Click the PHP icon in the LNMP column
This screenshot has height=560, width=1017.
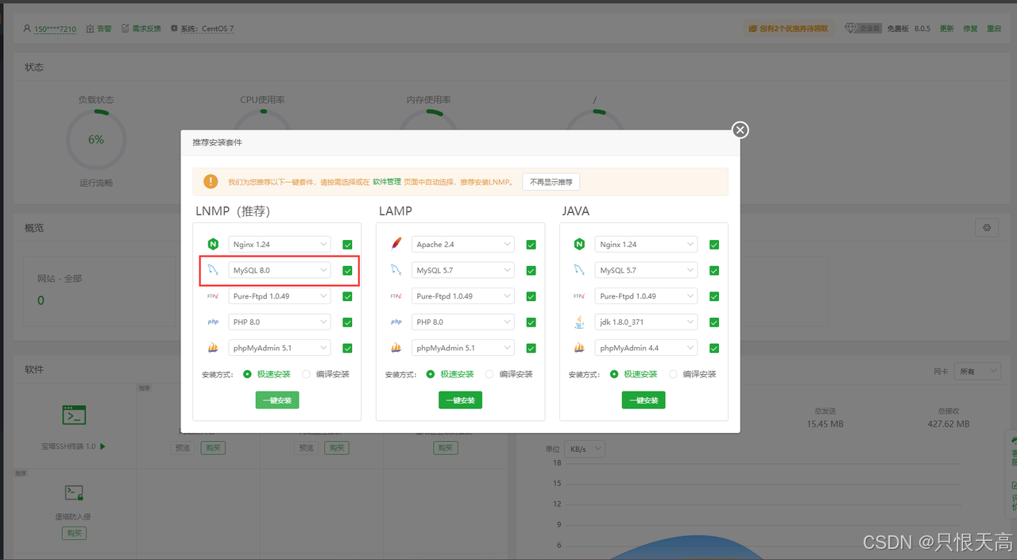(x=213, y=322)
